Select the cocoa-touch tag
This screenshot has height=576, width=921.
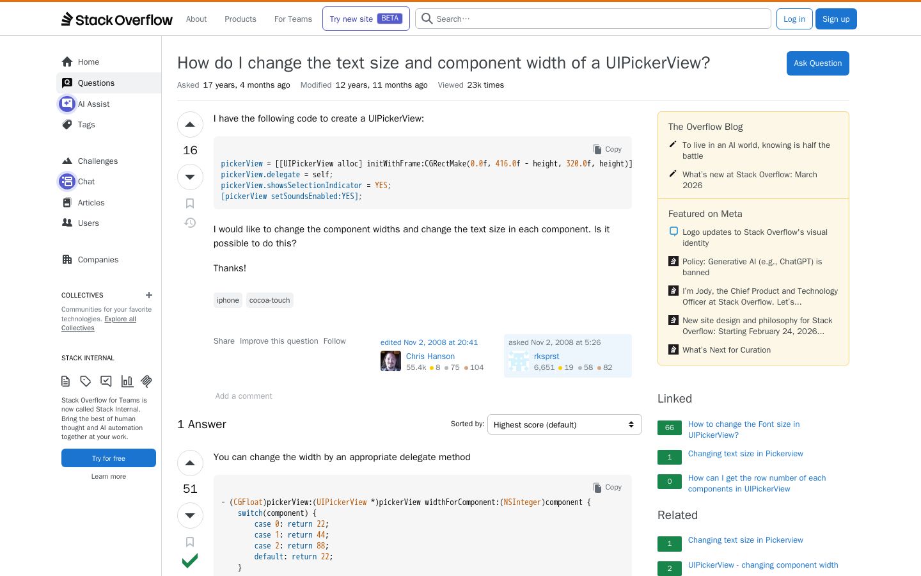270,300
